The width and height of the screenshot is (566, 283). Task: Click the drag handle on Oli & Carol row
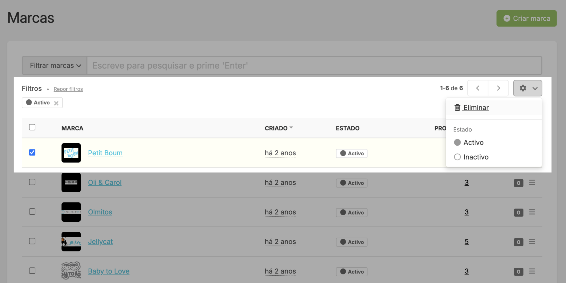tap(532, 183)
